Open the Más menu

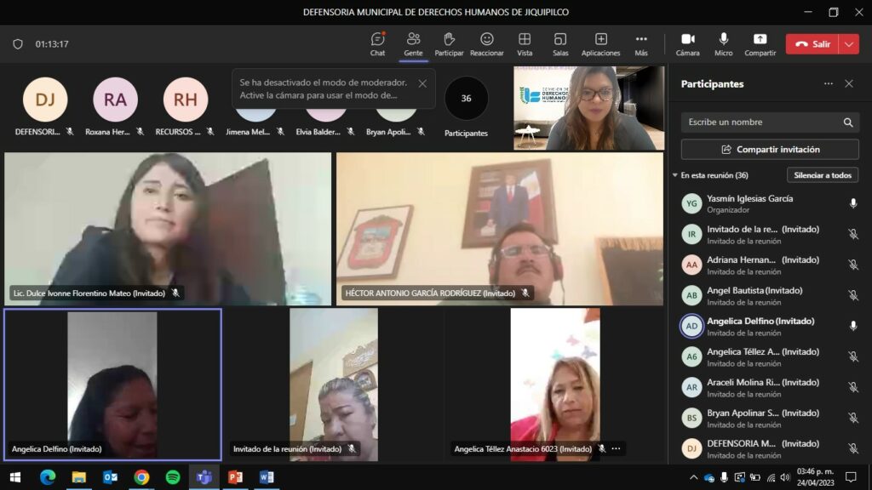(640, 43)
